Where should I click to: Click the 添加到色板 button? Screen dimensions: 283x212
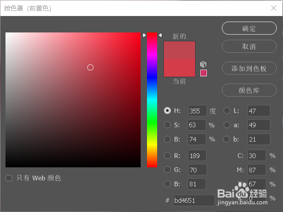click(x=249, y=68)
